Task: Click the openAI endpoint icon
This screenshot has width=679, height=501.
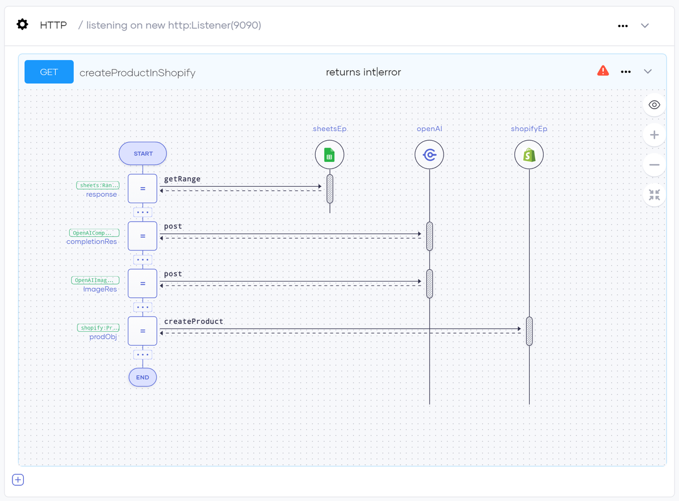Action: [x=429, y=155]
